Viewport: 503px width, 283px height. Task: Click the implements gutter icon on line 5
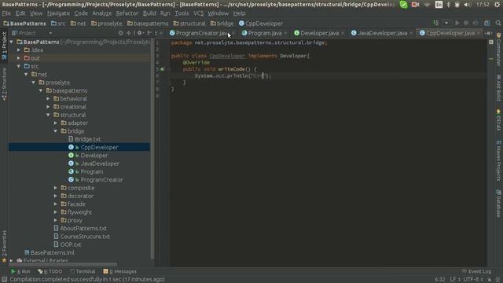click(163, 69)
